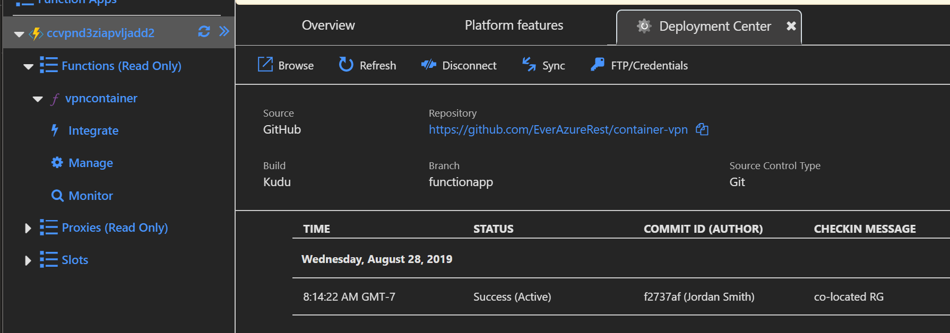Viewport: 950px width, 333px height.
Task: Click the TIME column header
Action: pyautogui.click(x=316, y=229)
